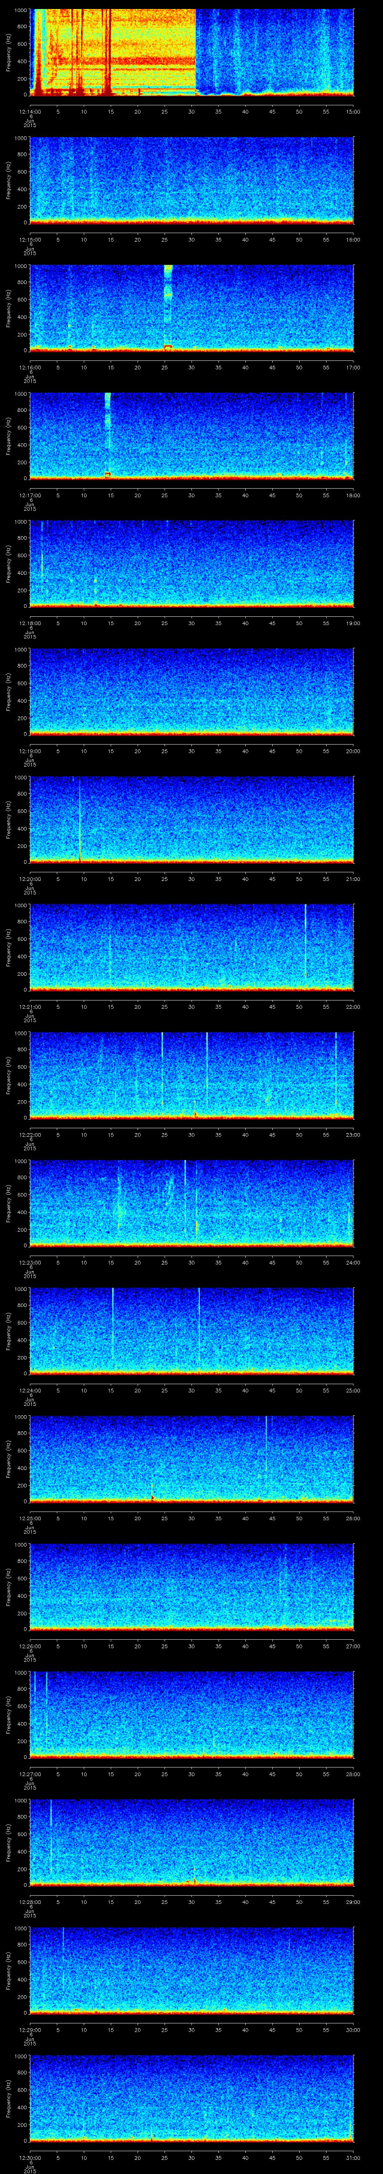Screen dimensions: 383x2174
Task: Click the "12:14:00" start time label
Action: pyautogui.click(x=30, y=111)
